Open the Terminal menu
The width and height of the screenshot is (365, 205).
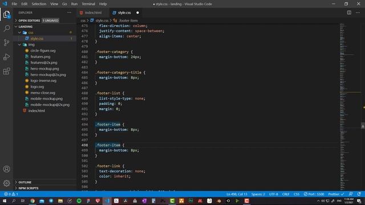(88, 4)
